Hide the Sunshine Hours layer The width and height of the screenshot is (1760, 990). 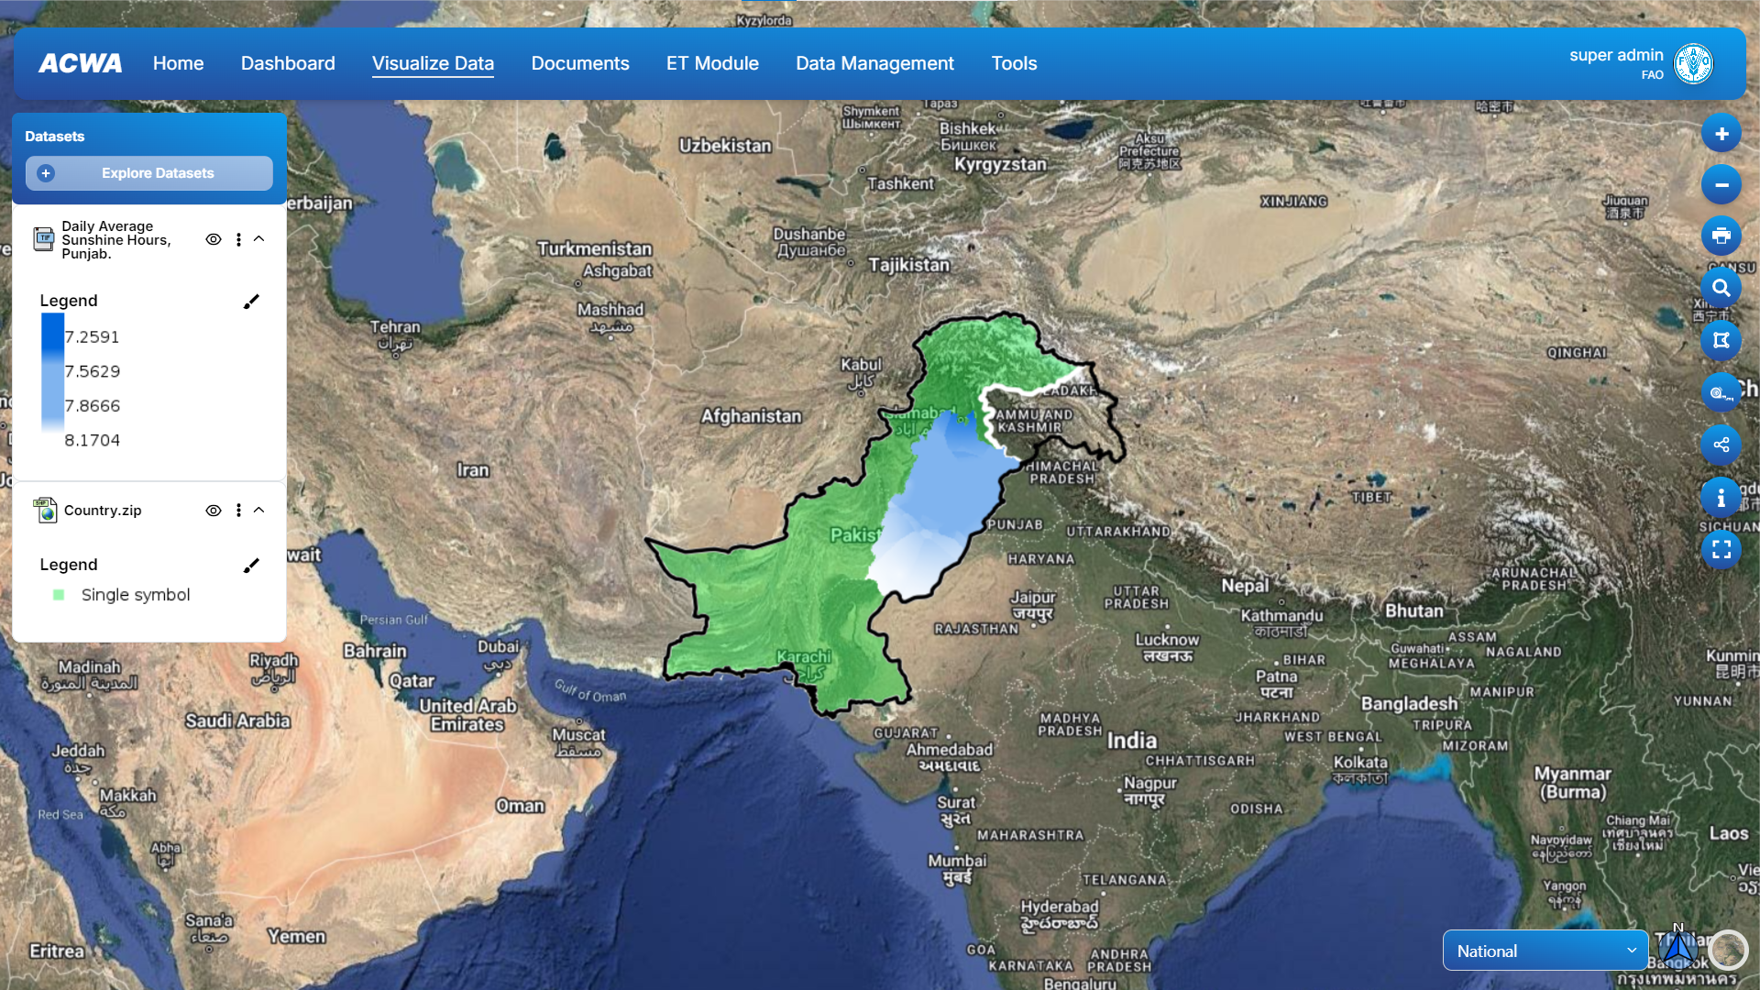tap(214, 239)
